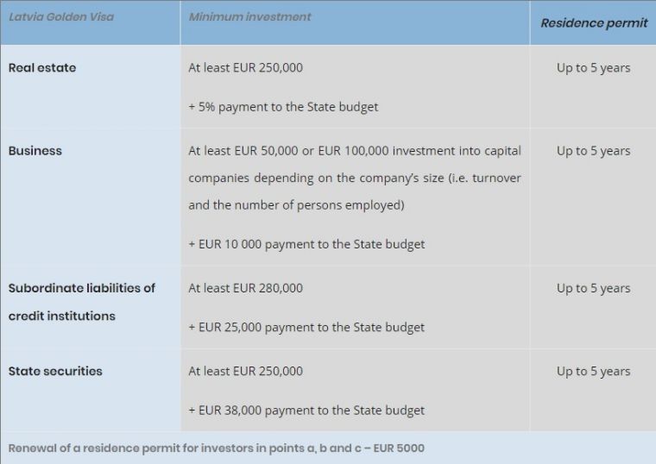Click "Up to 5 years" in State securities row

pyautogui.click(x=593, y=371)
